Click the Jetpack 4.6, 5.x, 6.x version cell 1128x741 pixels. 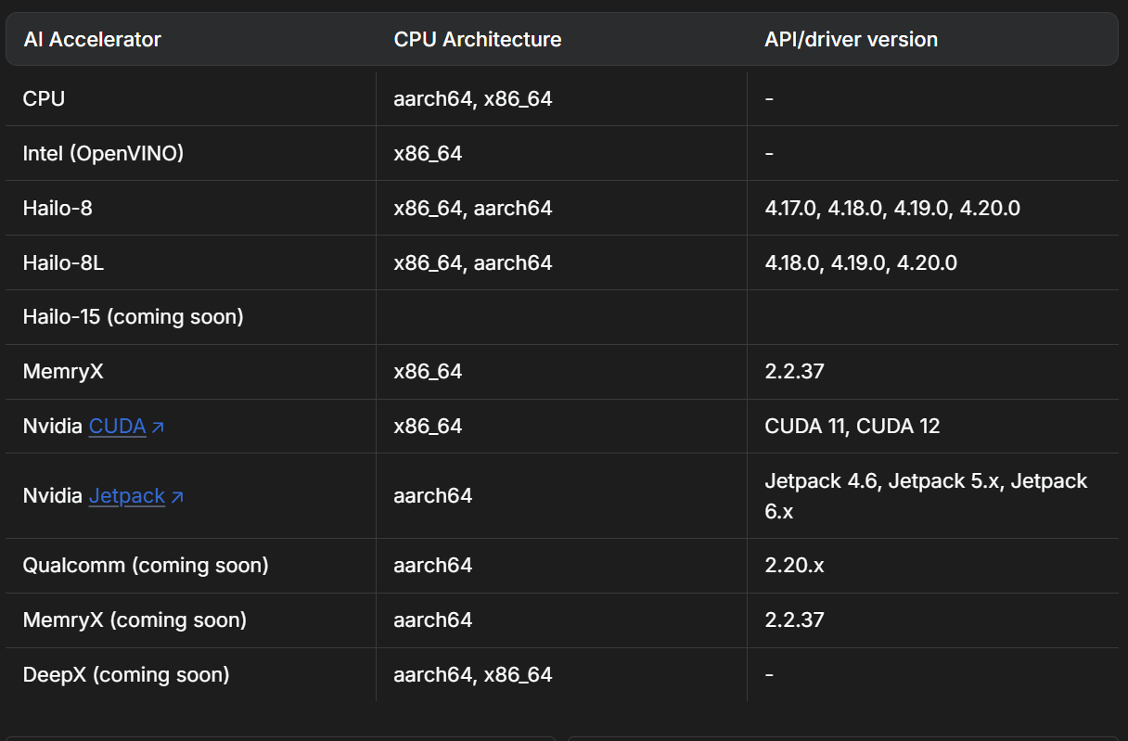click(925, 495)
